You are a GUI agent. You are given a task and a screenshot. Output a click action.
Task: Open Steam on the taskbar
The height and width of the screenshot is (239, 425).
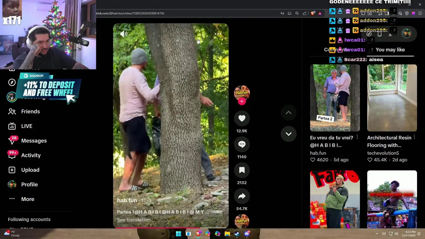point(237,234)
